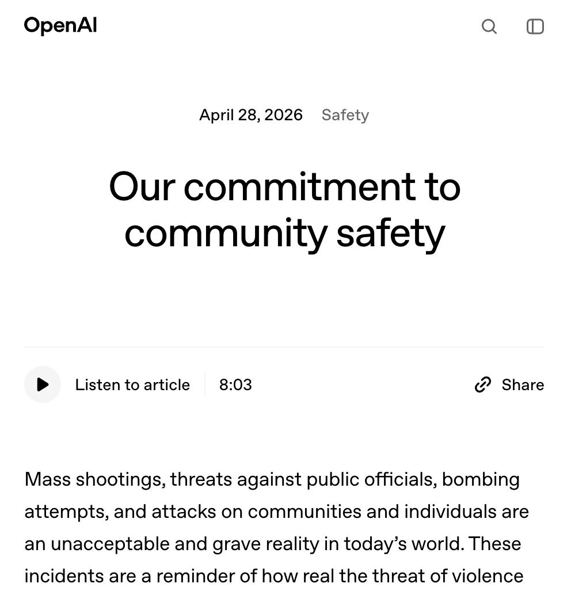571x595 pixels.
Task: Click the chain-link share icon
Action: tap(483, 385)
